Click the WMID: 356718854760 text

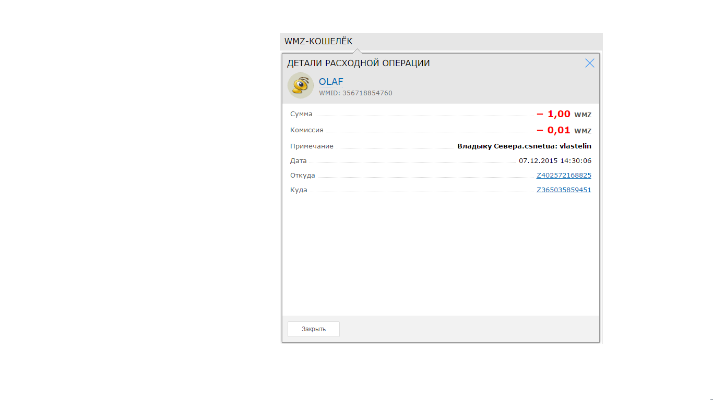(x=355, y=93)
